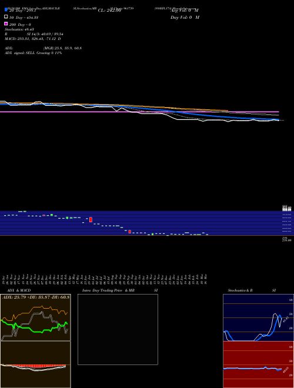Click the "Stochastics: 48.48" reading

tap(19, 29)
